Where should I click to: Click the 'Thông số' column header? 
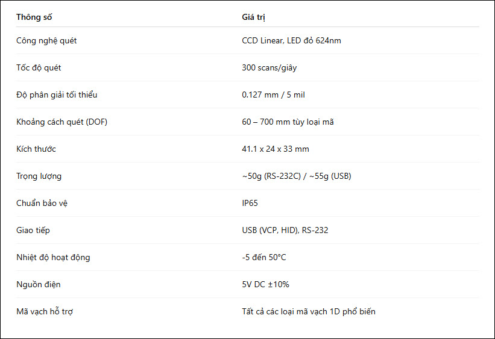tap(34, 17)
